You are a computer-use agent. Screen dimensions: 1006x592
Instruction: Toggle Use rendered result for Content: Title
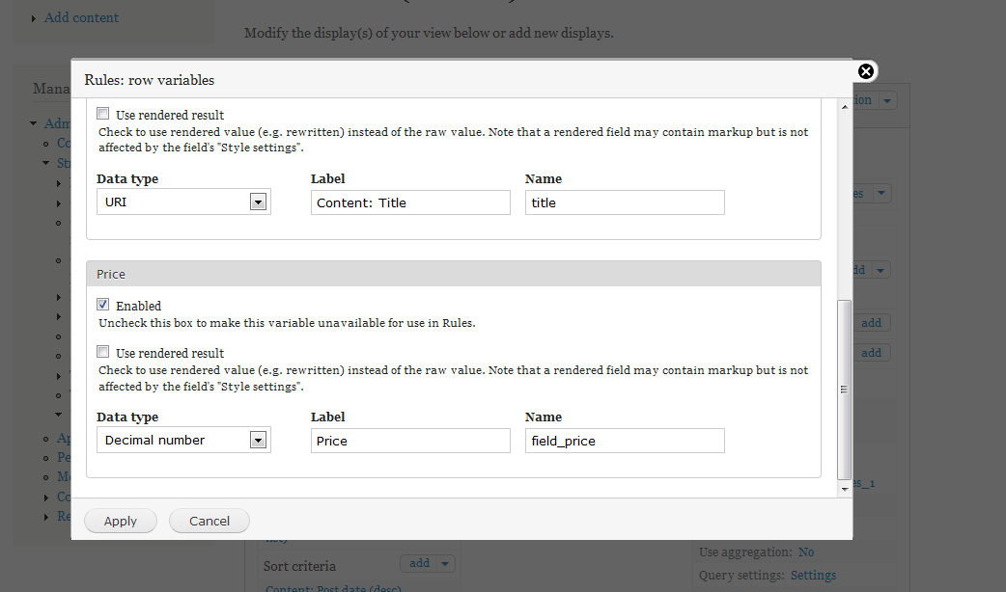(x=103, y=114)
